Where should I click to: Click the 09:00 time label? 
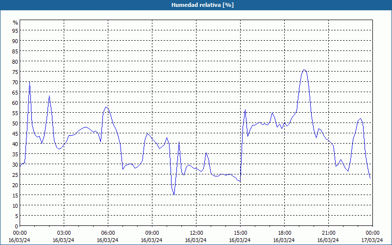[152, 233]
